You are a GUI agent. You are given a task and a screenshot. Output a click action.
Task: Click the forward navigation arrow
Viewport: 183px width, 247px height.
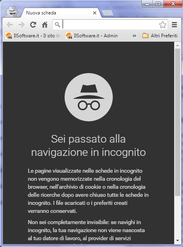pyautogui.click(x=21, y=25)
